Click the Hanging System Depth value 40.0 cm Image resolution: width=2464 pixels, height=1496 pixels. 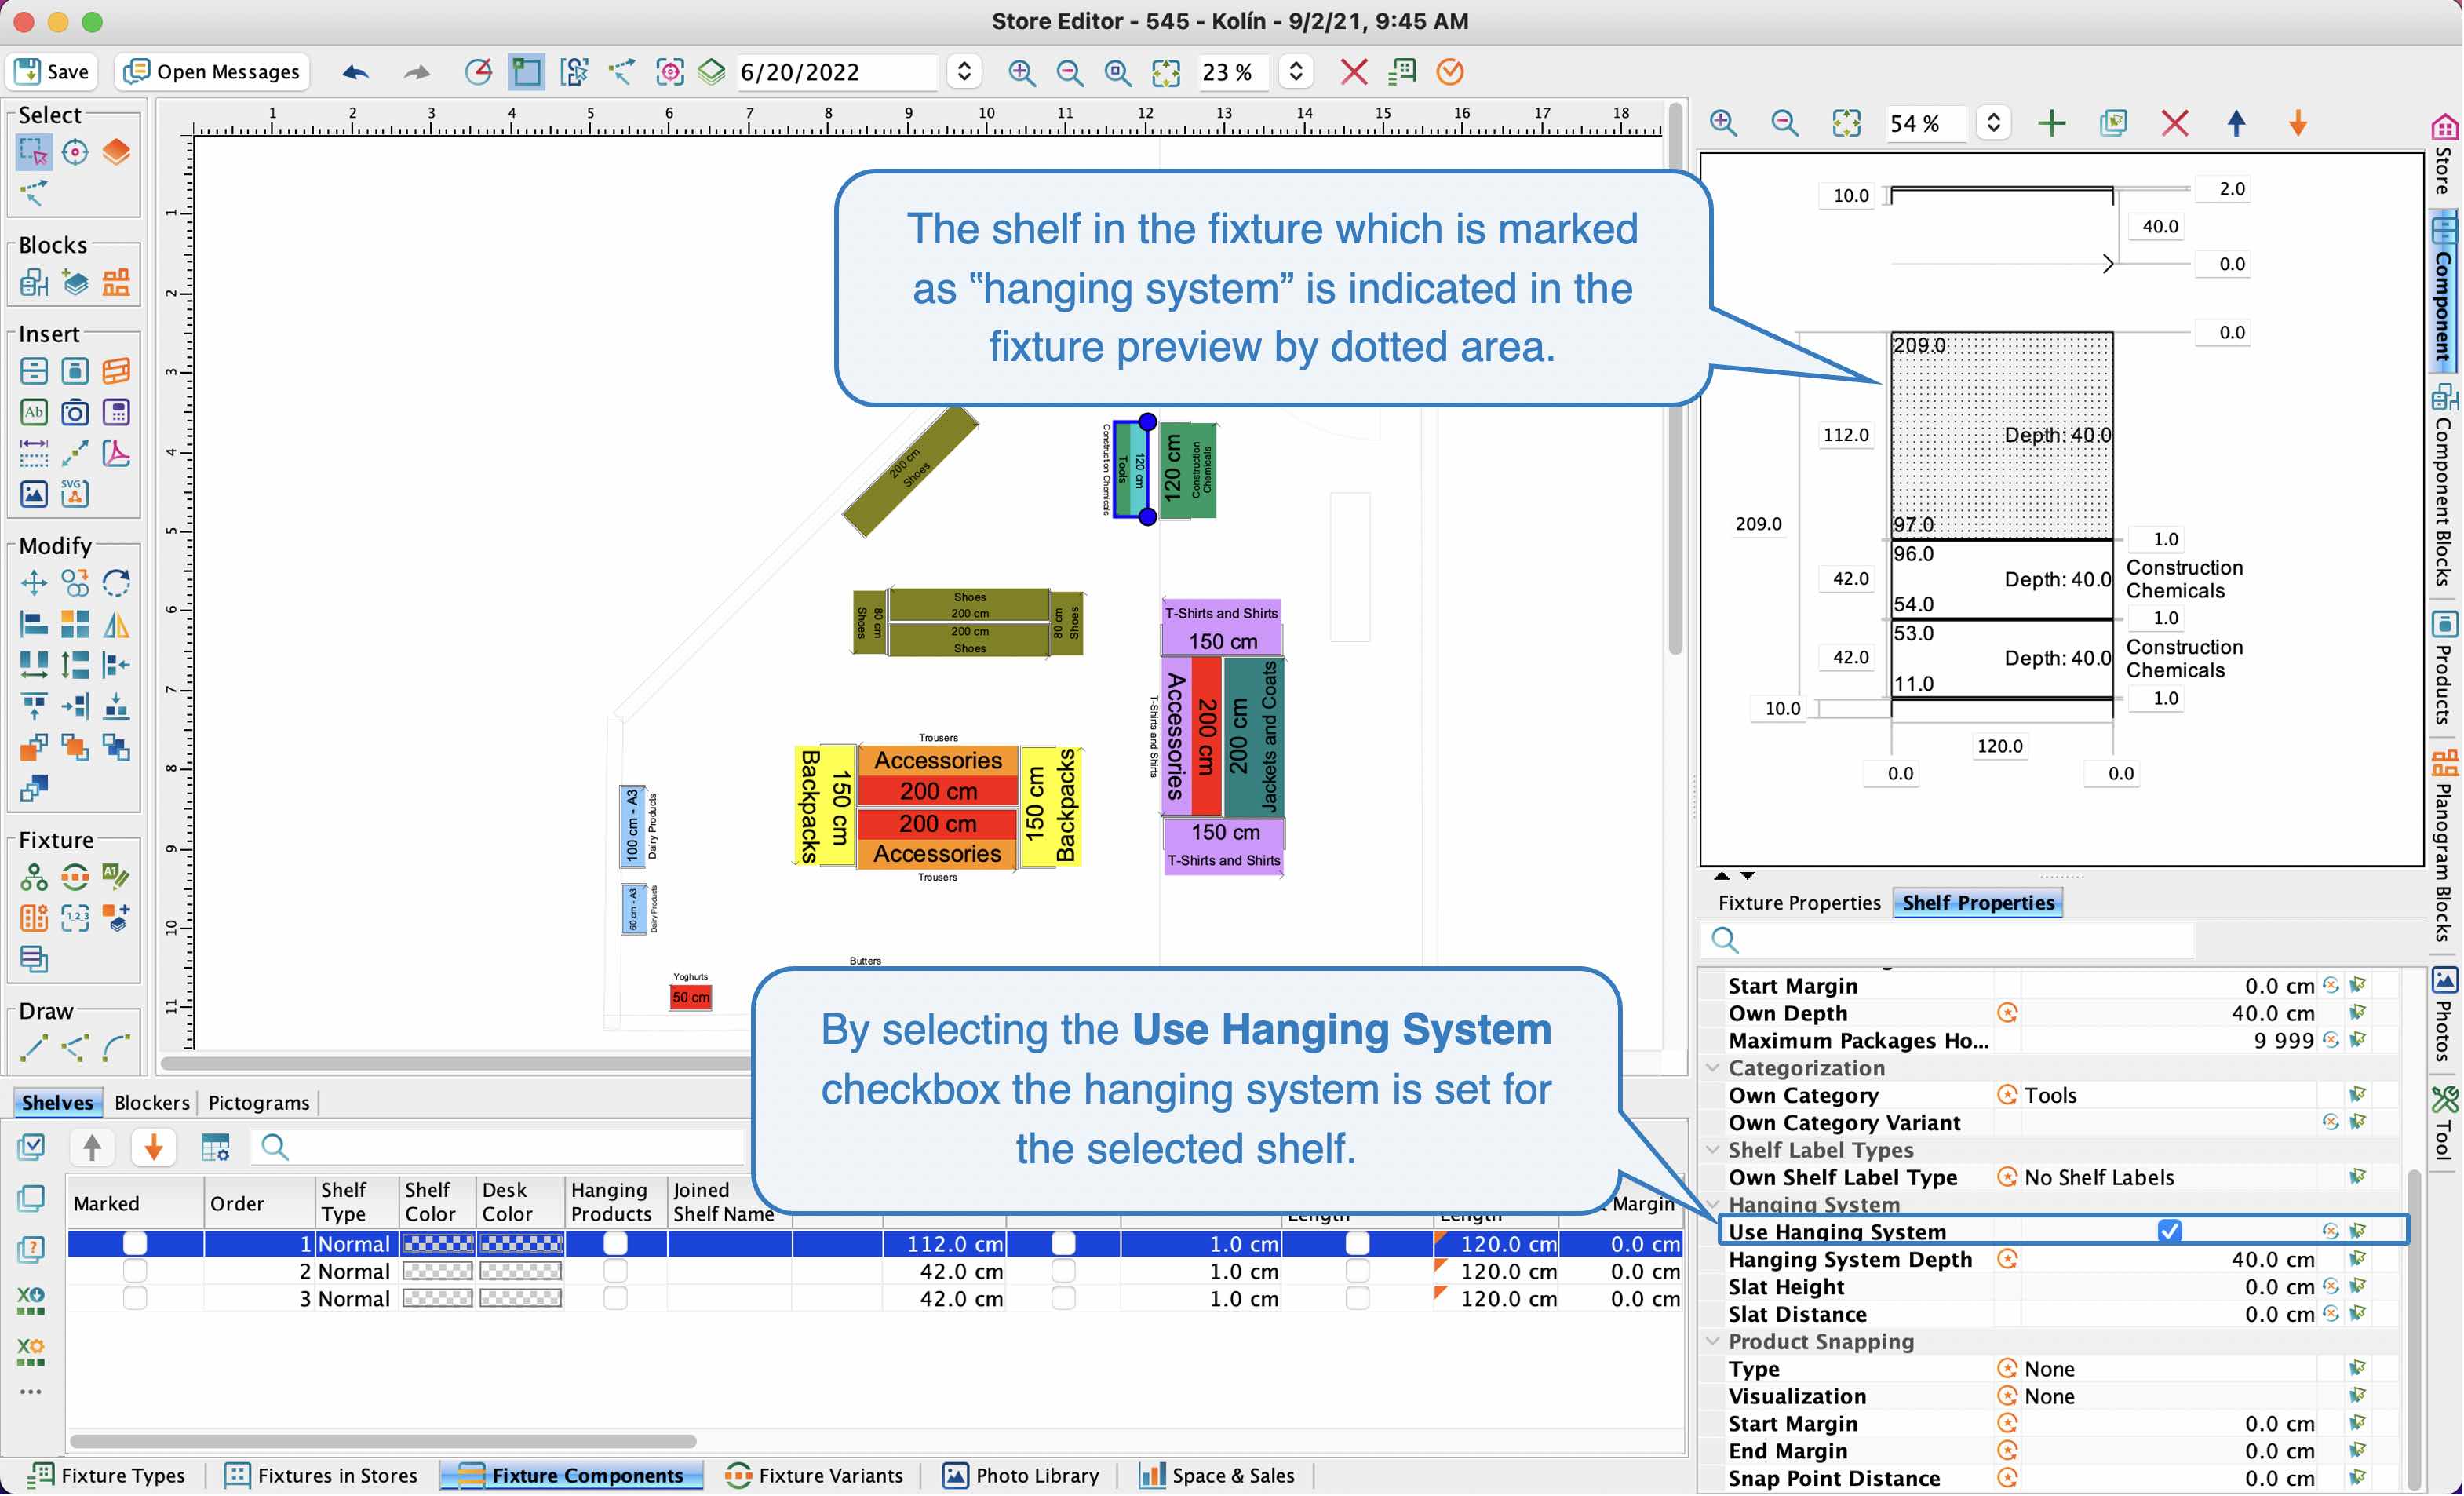2168,1260
